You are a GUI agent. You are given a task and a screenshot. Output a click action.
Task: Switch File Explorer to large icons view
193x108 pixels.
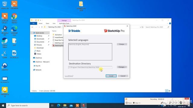pos(169,91)
